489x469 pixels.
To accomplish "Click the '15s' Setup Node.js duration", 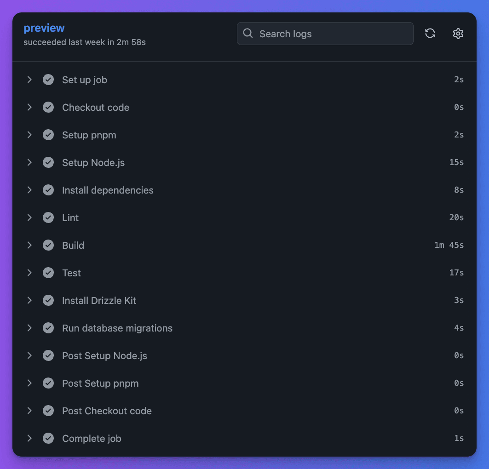I will 456,162.
